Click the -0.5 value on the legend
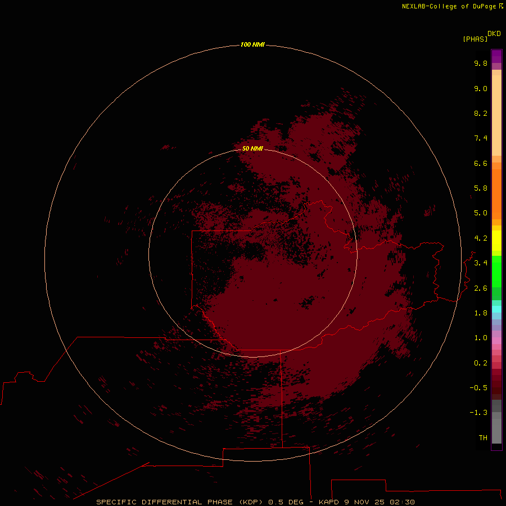The image size is (506, 506). point(478,388)
